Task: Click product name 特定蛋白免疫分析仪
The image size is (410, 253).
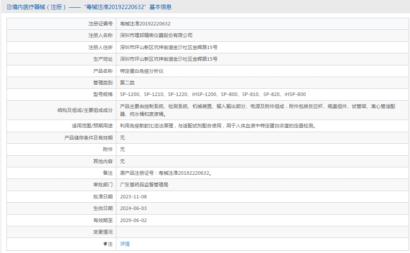Action: point(141,71)
